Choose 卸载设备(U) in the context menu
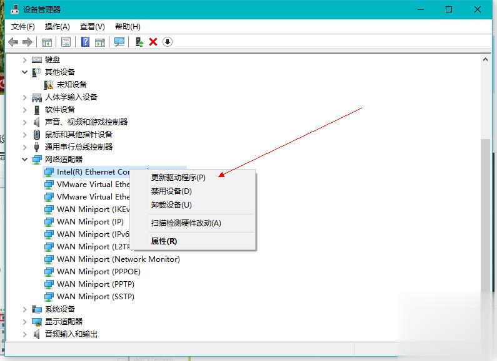497x361 pixels. click(171, 205)
